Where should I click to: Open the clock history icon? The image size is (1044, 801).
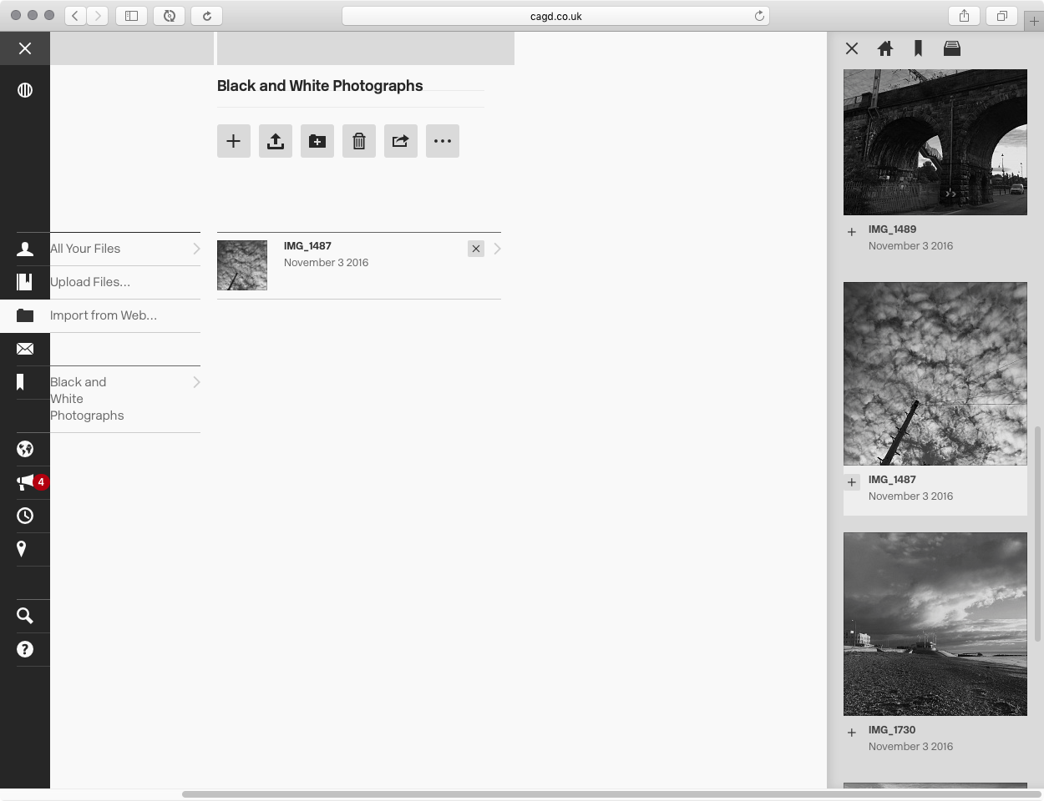pos(25,516)
